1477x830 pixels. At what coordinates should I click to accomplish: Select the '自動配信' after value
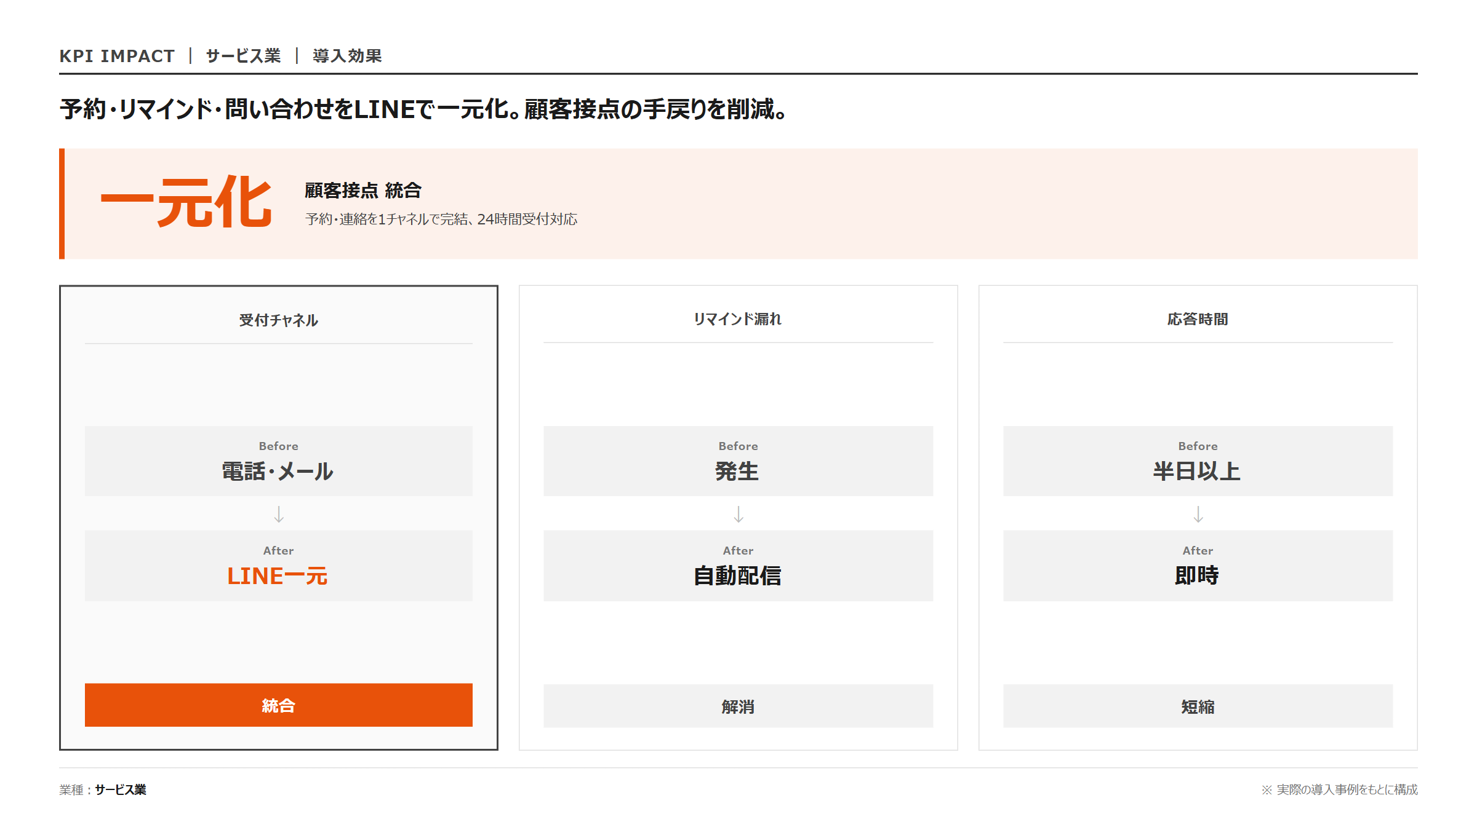click(x=737, y=576)
